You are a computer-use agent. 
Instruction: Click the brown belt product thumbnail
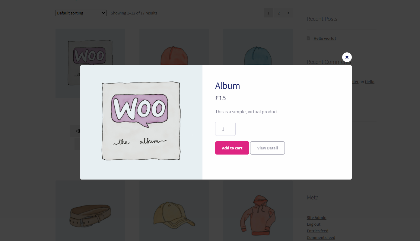[90, 215]
